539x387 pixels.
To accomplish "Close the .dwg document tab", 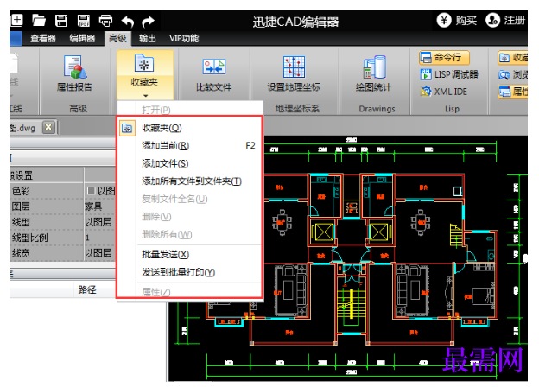I will (48, 128).
